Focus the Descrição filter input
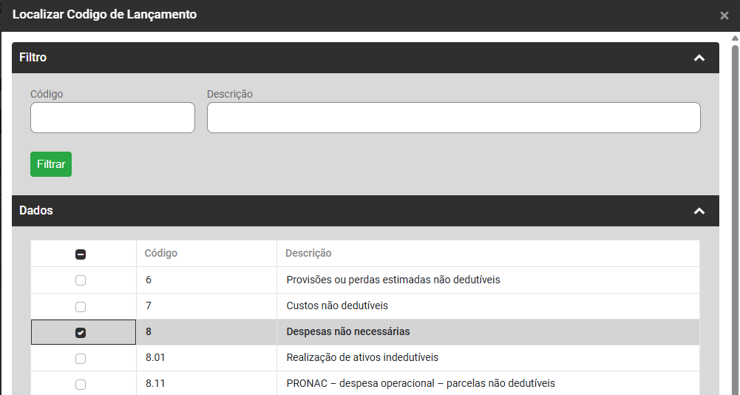Viewport: 740px width, 395px height. click(453, 118)
